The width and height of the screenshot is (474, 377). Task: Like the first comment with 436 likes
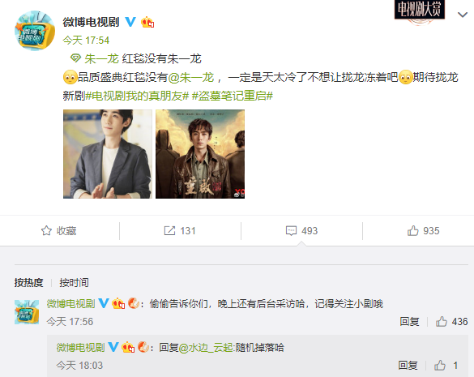[x=442, y=321]
